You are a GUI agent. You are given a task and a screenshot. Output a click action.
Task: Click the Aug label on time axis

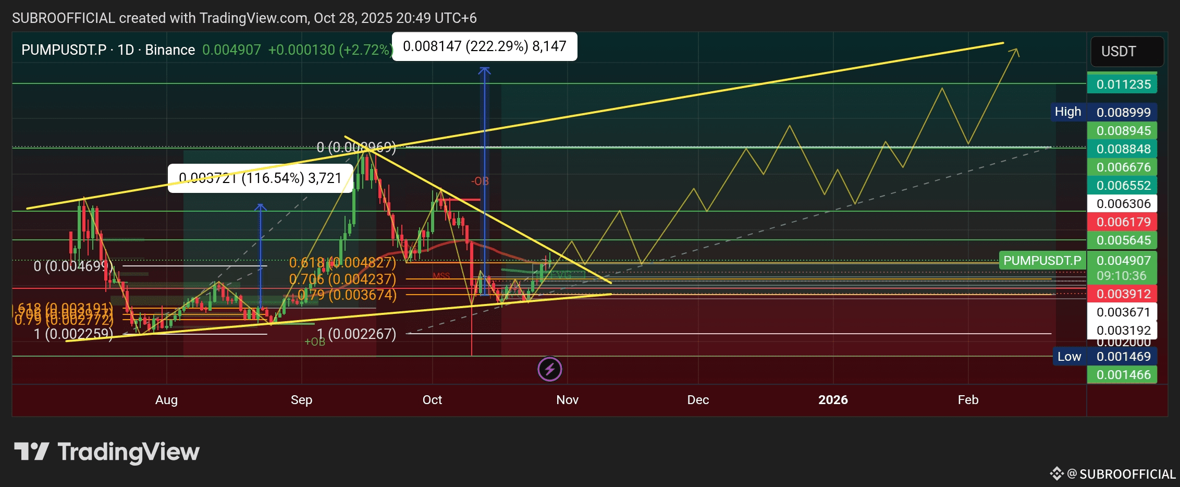[166, 400]
